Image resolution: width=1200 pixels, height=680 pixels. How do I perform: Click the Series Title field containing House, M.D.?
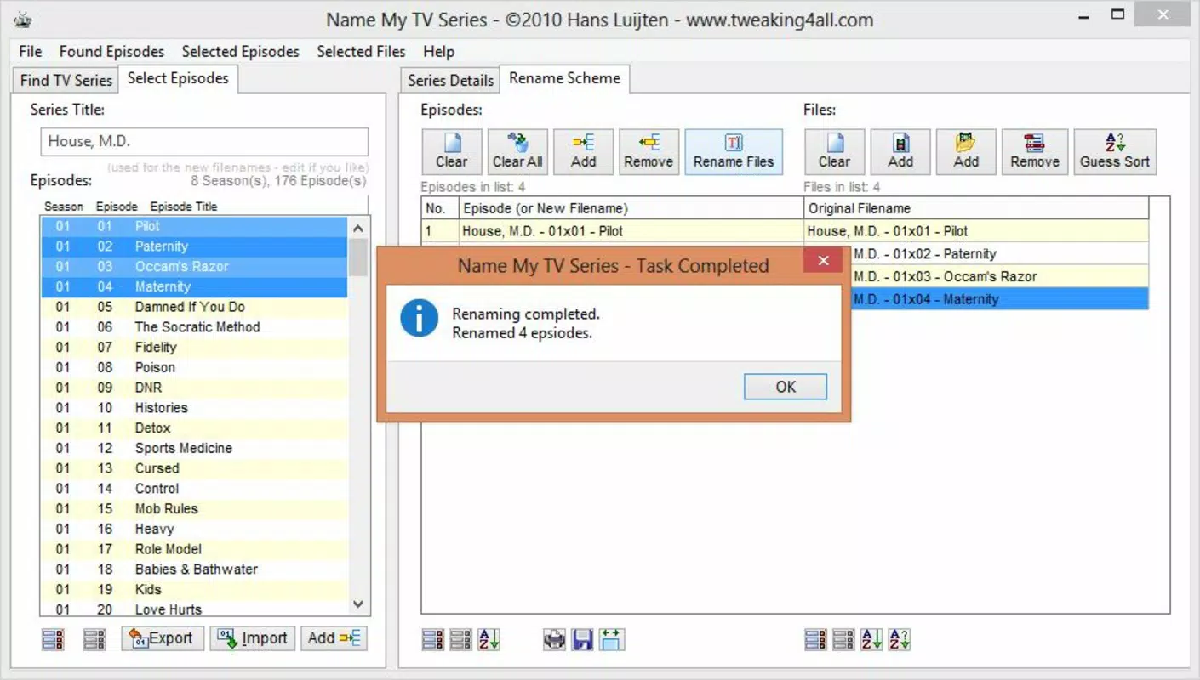[x=204, y=142]
